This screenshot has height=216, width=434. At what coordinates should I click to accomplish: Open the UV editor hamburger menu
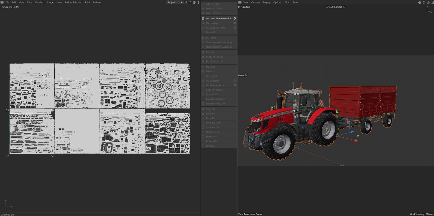[2, 2]
